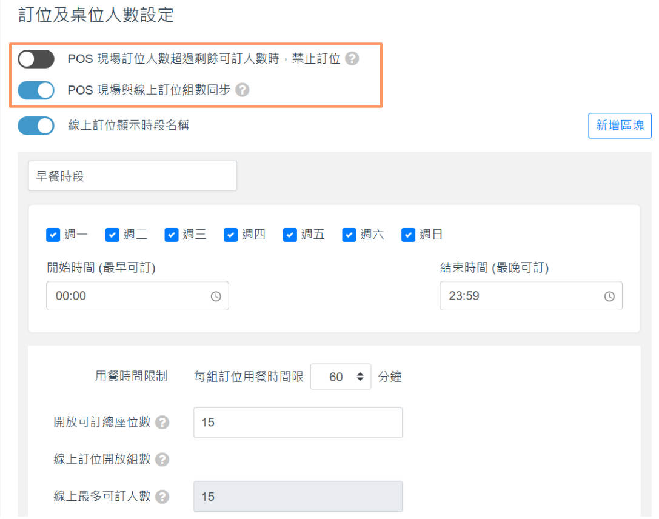Uncheck the 週日 checkbox

408,235
